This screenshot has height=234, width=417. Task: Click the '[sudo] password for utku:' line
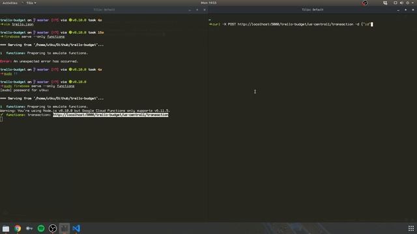25,90
